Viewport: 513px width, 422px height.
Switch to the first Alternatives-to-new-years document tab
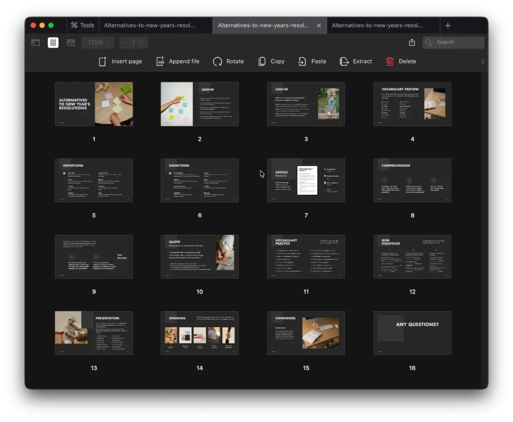tap(149, 25)
